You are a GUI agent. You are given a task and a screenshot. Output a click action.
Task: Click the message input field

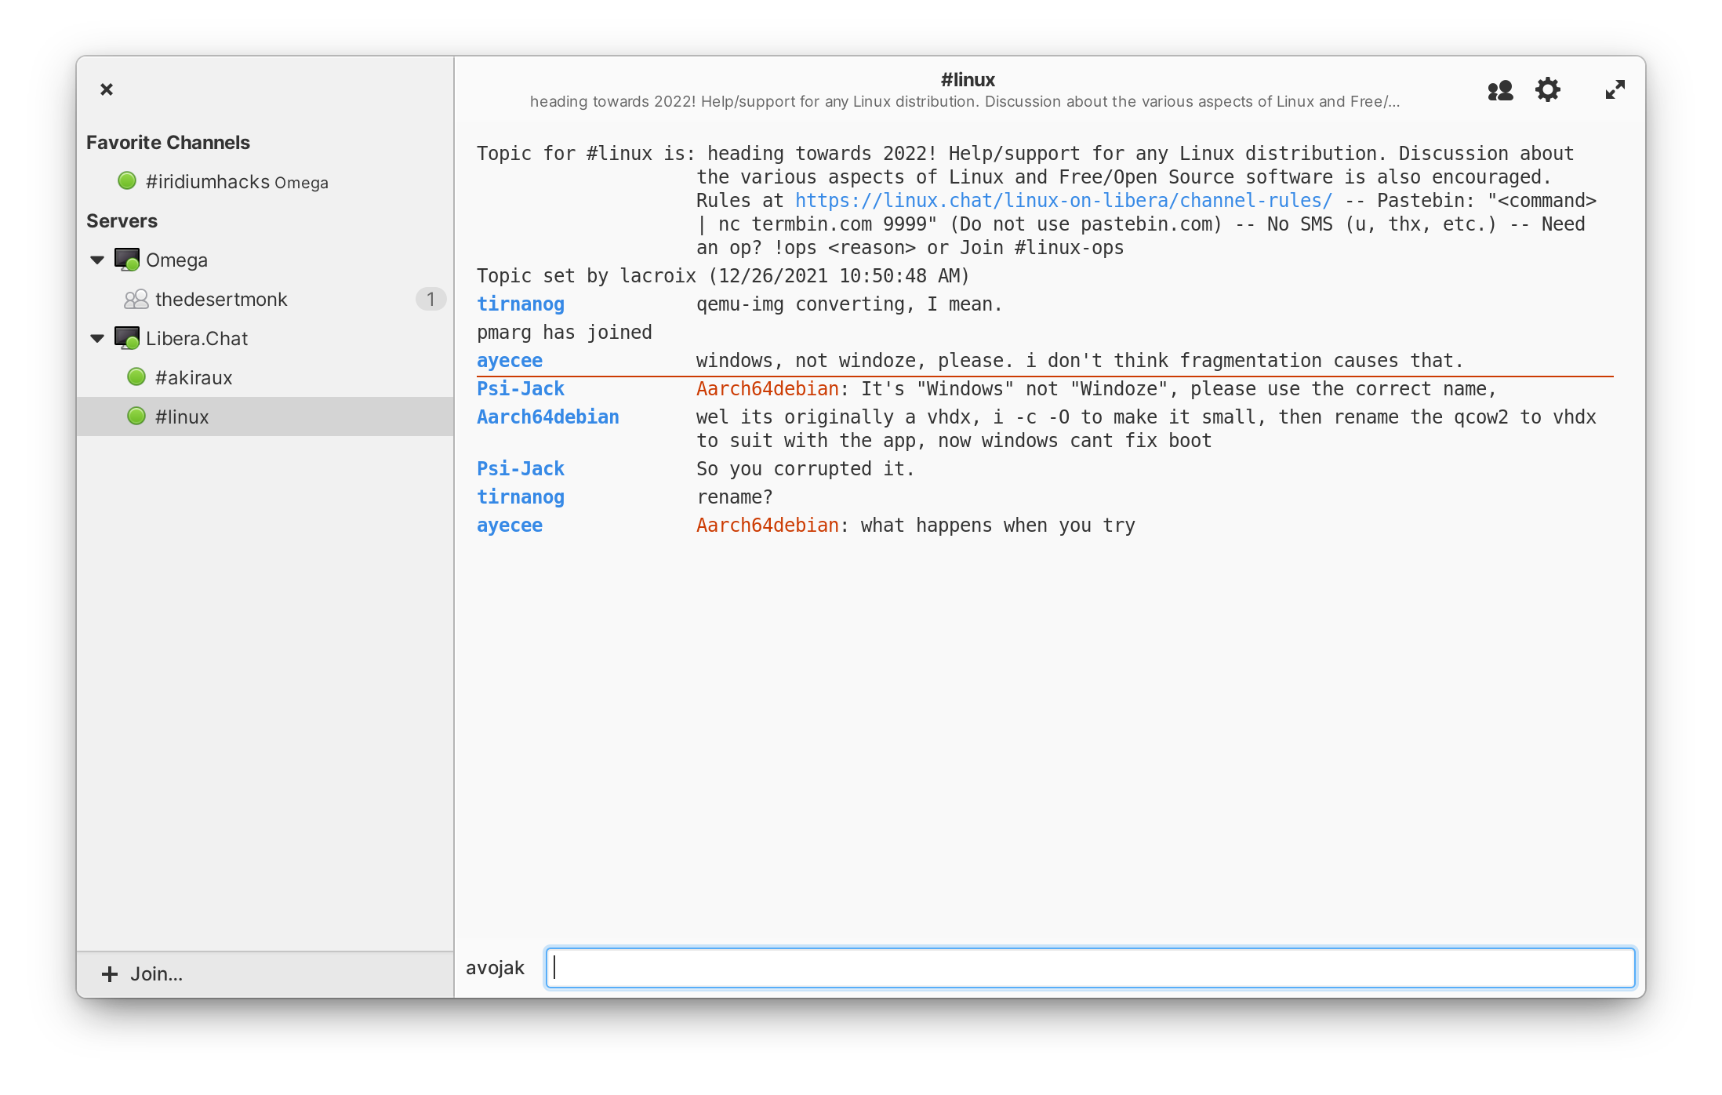[x=1090, y=968]
